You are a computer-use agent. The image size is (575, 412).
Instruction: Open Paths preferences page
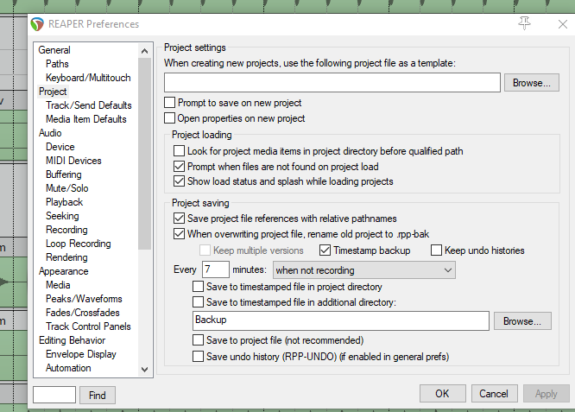tap(57, 64)
